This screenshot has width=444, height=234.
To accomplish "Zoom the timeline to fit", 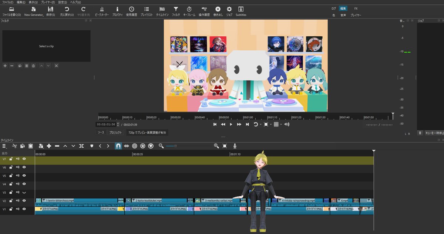I will (x=225, y=146).
